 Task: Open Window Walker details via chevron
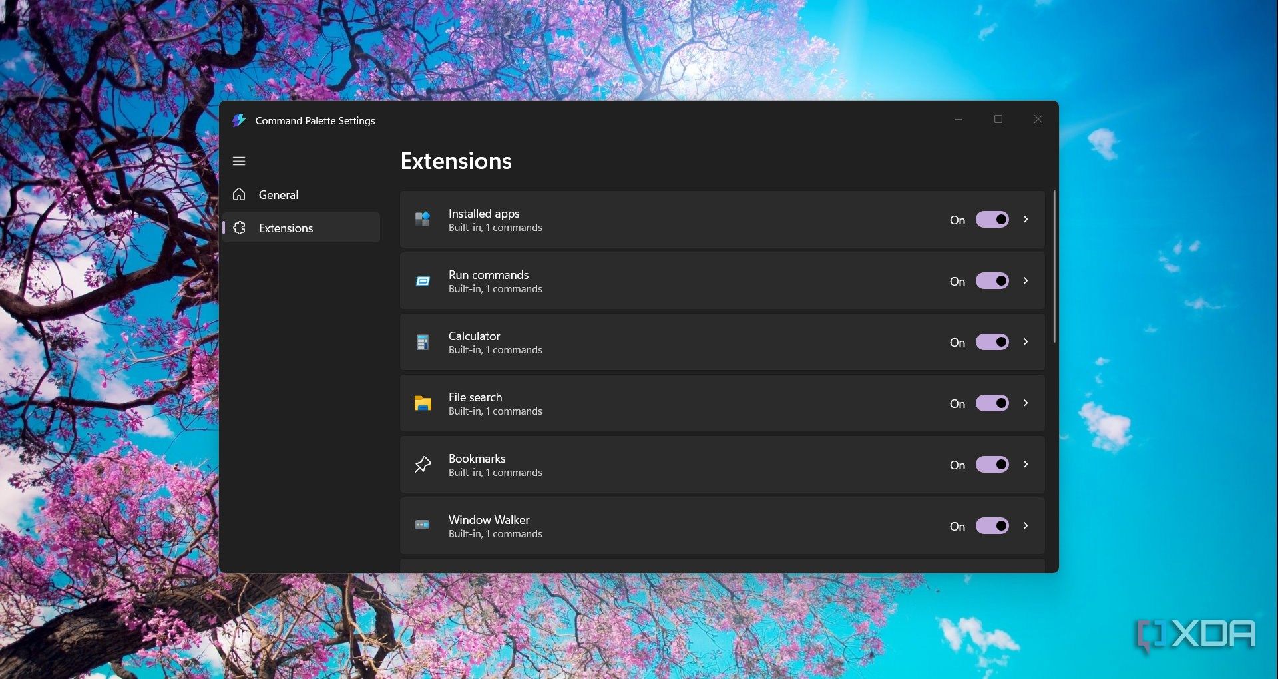tap(1026, 526)
